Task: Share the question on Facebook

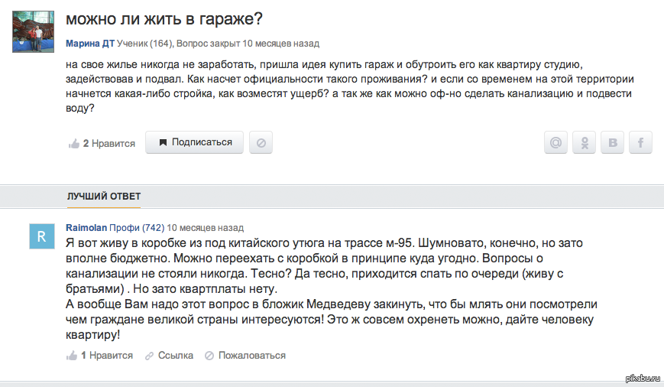Action: point(640,142)
